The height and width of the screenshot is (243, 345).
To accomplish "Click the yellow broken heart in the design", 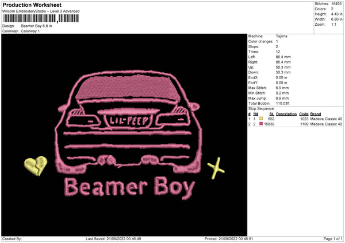I will [36, 166].
